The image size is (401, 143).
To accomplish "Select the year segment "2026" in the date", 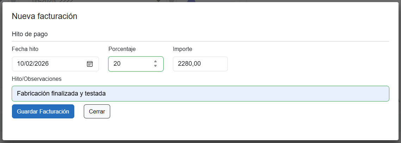I will 41,64.
